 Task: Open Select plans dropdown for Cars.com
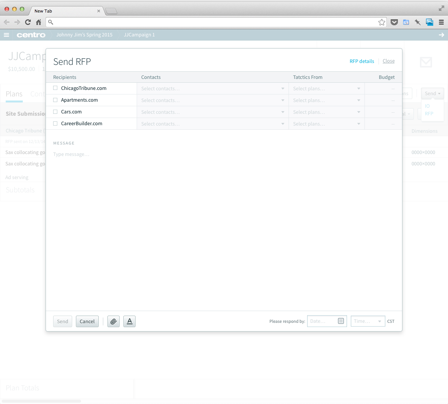(327, 112)
